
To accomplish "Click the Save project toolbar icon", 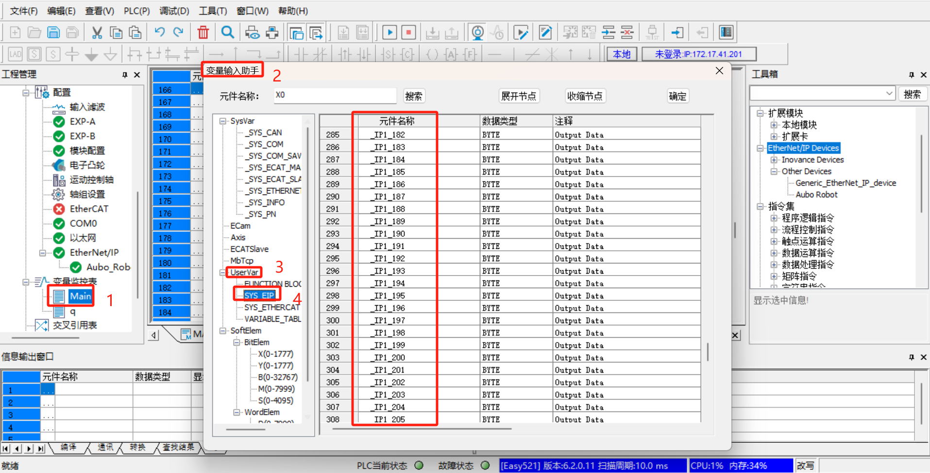I will (53, 33).
